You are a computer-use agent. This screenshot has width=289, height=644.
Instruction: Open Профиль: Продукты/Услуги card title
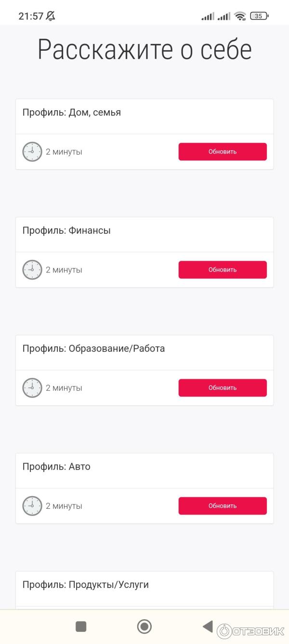click(x=86, y=585)
